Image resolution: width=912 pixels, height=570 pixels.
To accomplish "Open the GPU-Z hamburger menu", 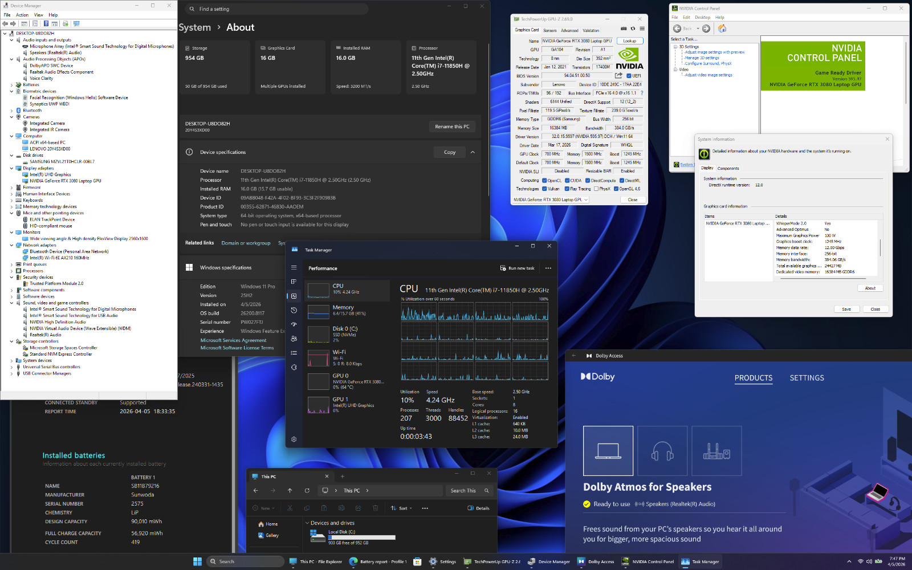I will [642, 28].
